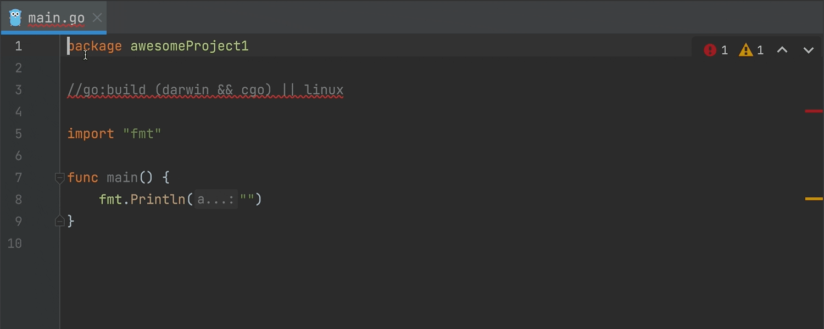Click the go:build comment line
The image size is (824, 329).
[x=205, y=90]
